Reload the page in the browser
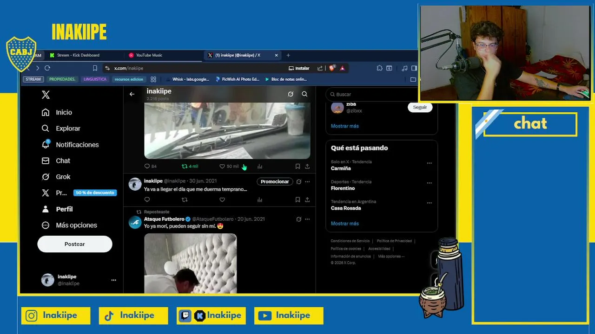This screenshot has width=595, height=334. tap(47, 68)
